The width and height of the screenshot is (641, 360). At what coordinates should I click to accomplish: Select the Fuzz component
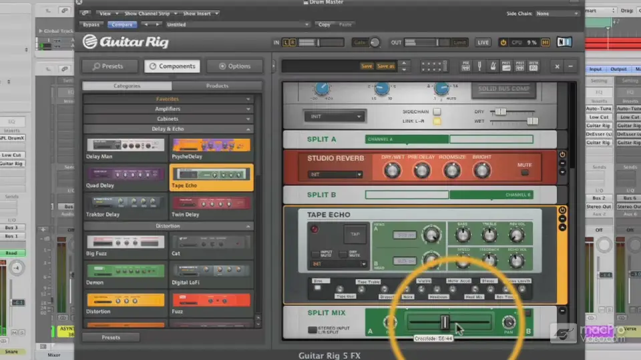pyautogui.click(x=211, y=304)
